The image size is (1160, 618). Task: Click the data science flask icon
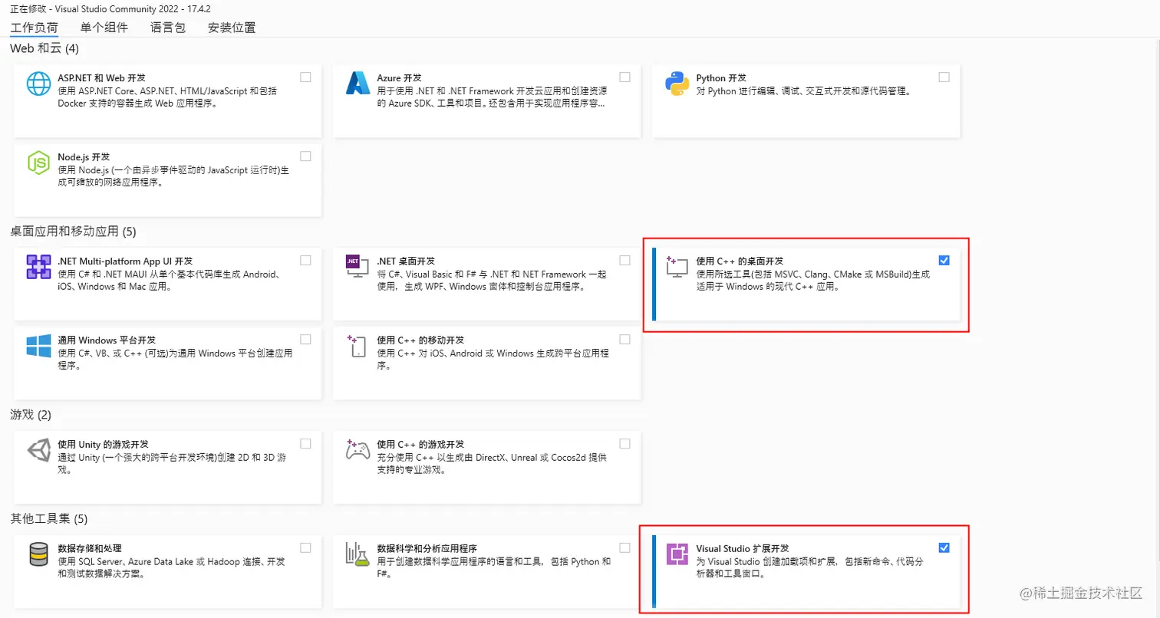tap(358, 554)
